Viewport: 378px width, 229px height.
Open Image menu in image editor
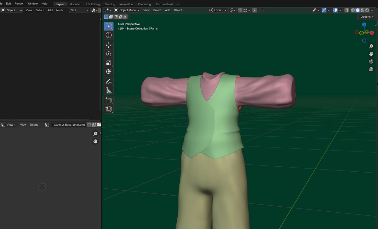pyautogui.click(x=34, y=125)
